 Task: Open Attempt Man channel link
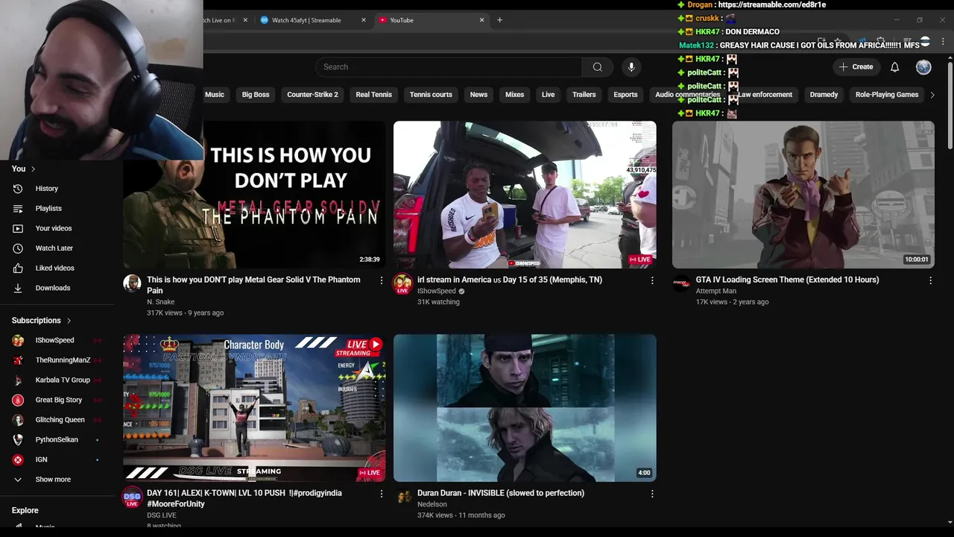(715, 291)
